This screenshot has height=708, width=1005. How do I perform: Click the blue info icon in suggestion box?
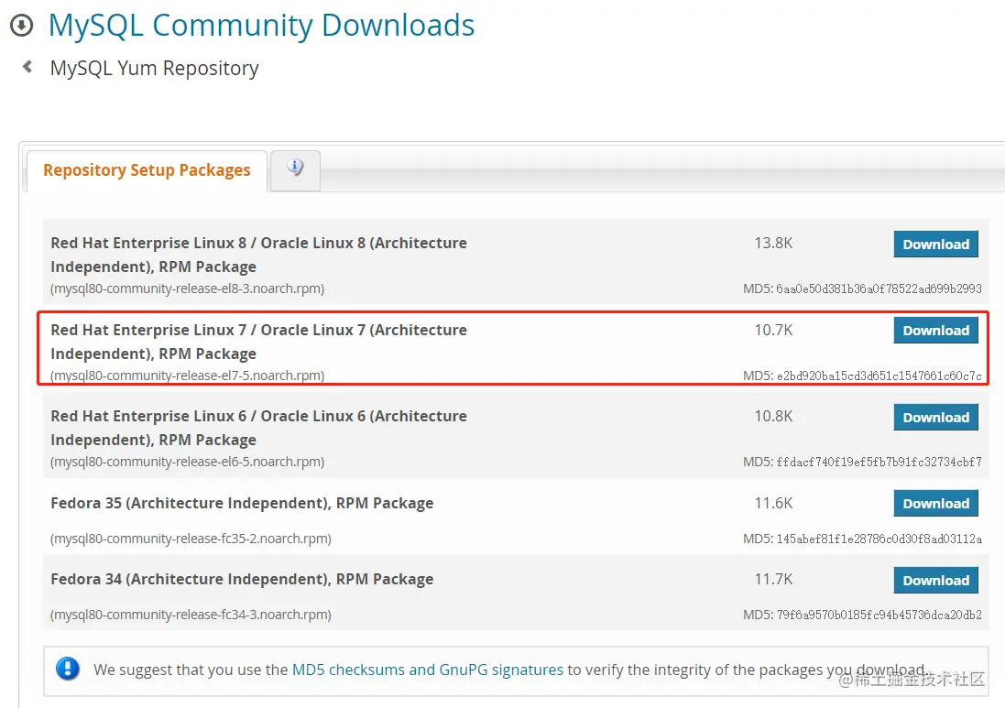click(67, 669)
